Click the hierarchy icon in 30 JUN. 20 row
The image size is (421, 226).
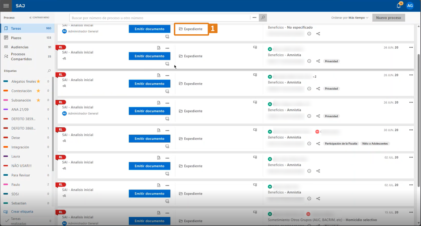click(318, 144)
